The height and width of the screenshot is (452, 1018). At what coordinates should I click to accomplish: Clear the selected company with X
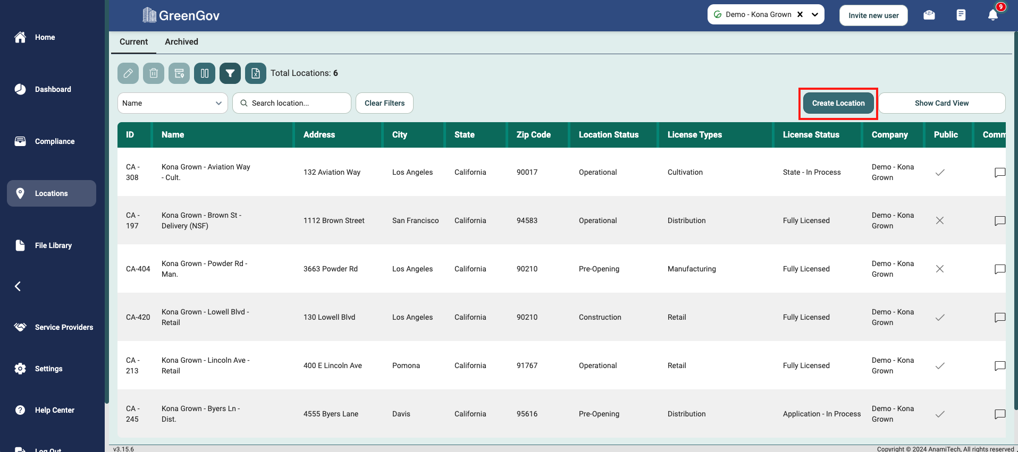pyautogui.click(x=800, y=15)
